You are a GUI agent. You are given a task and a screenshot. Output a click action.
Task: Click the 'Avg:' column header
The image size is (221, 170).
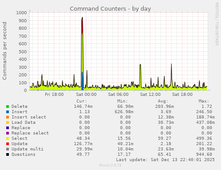point(163,101)
